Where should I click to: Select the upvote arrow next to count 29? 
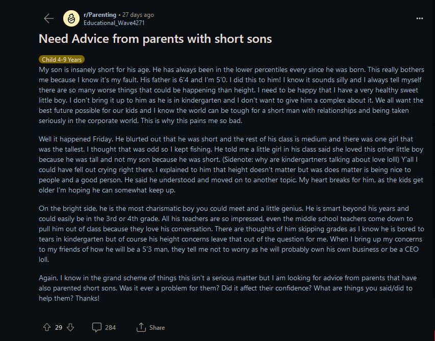[47, 327]
